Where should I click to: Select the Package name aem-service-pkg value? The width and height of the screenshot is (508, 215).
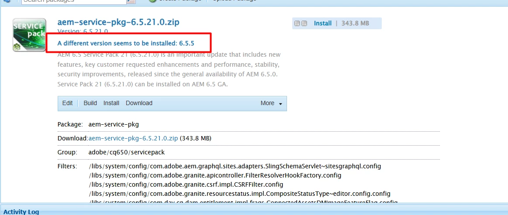point(114,124)
